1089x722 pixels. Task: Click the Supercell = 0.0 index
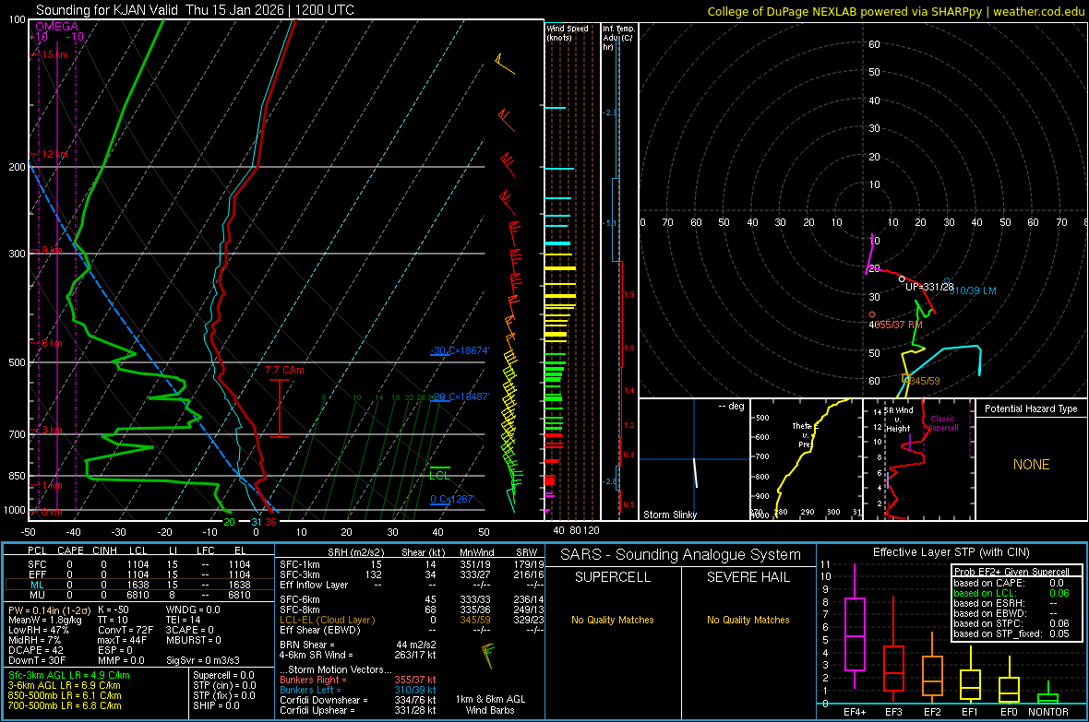tap(223, 675)
